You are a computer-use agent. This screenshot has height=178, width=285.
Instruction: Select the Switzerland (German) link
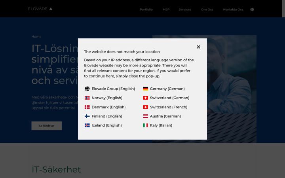[169, 98]
